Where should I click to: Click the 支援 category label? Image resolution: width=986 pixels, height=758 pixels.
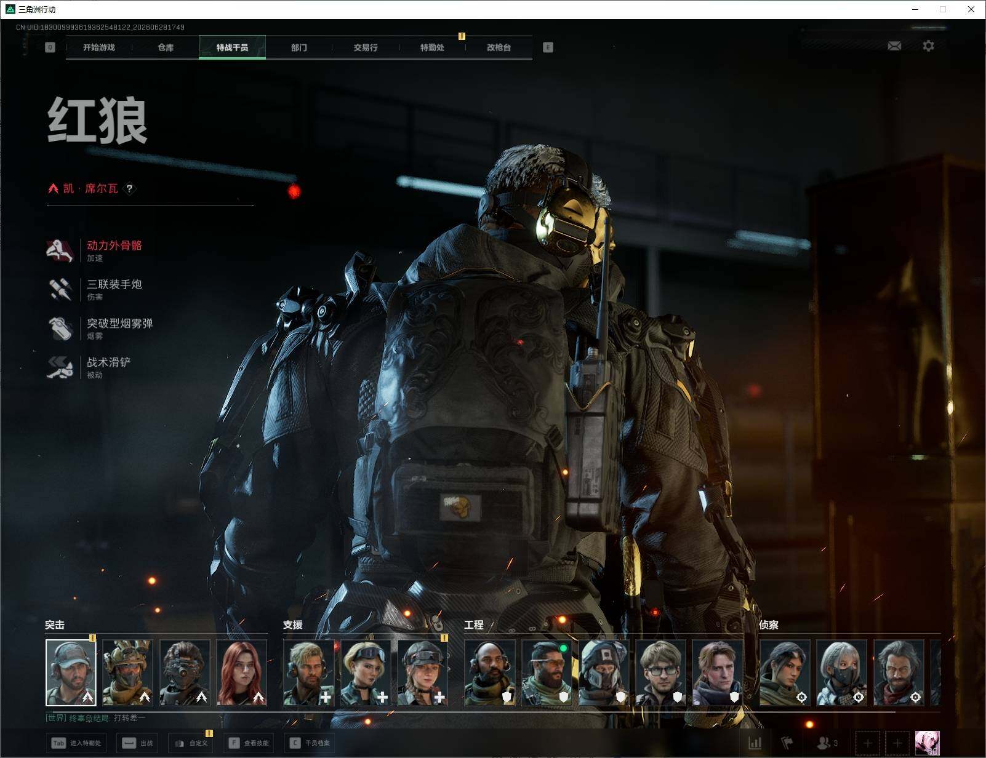pos(293,625)
